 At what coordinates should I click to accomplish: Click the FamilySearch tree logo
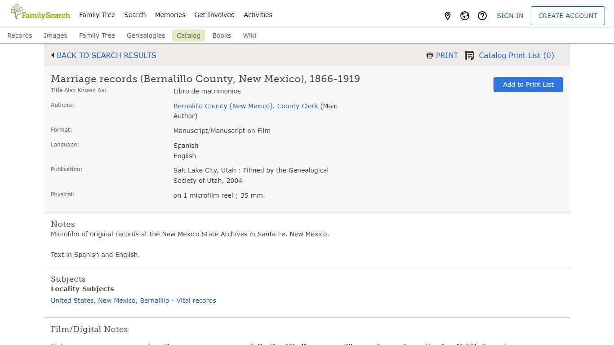pyautogui.click(x=40, y=13)
